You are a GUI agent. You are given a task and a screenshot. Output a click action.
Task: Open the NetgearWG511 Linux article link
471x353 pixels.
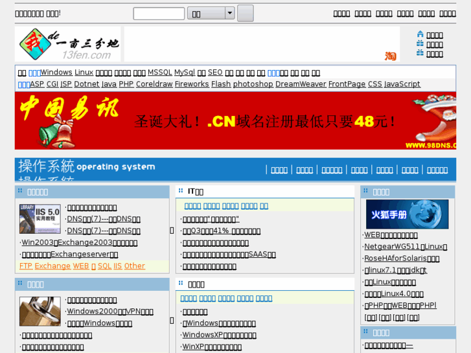406,247
